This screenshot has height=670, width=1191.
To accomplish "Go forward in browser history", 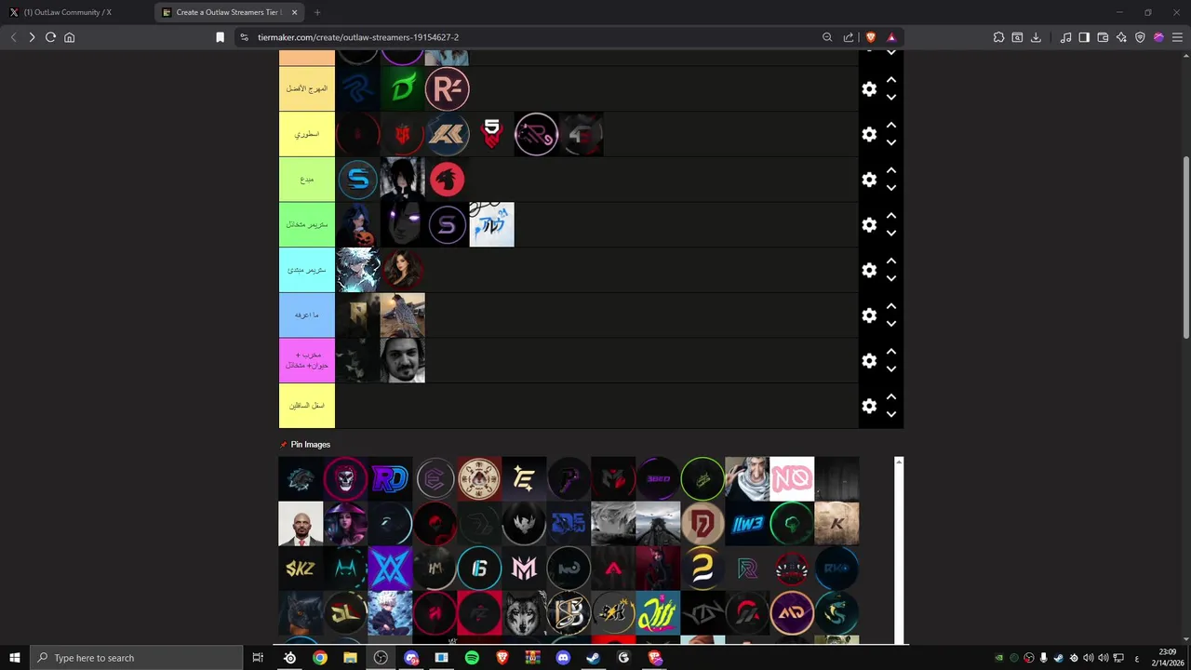I will coord(32,37).
